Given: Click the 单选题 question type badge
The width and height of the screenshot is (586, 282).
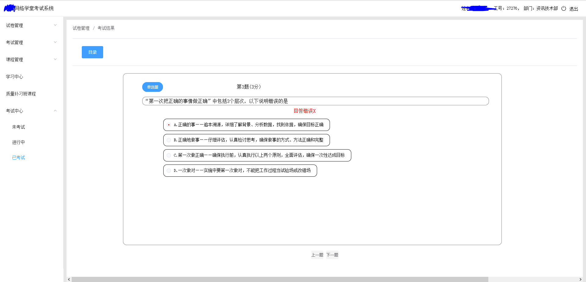Looking at the screenshot, I should tap(153, 87).
